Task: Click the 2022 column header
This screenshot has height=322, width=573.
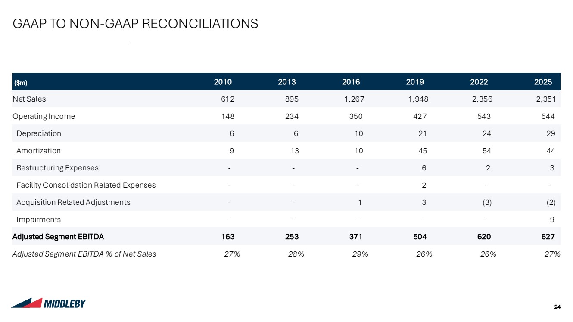Action: click(x=479, y=82)
